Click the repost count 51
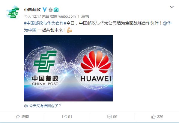The width and height of the screenshot is (179, 123). point(70,116)
